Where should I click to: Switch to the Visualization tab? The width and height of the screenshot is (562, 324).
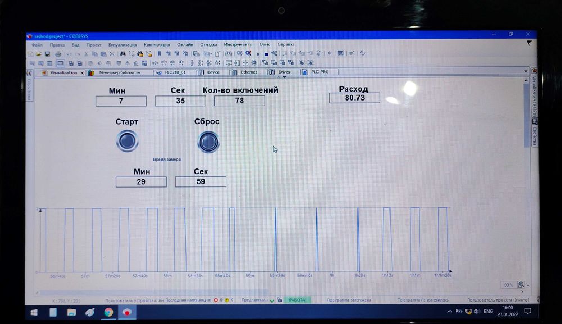(64, 72)
